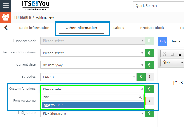184x127 pixels.
Task: Expand the Terms and Conditions dropdown
Action: tap(93, 53)
